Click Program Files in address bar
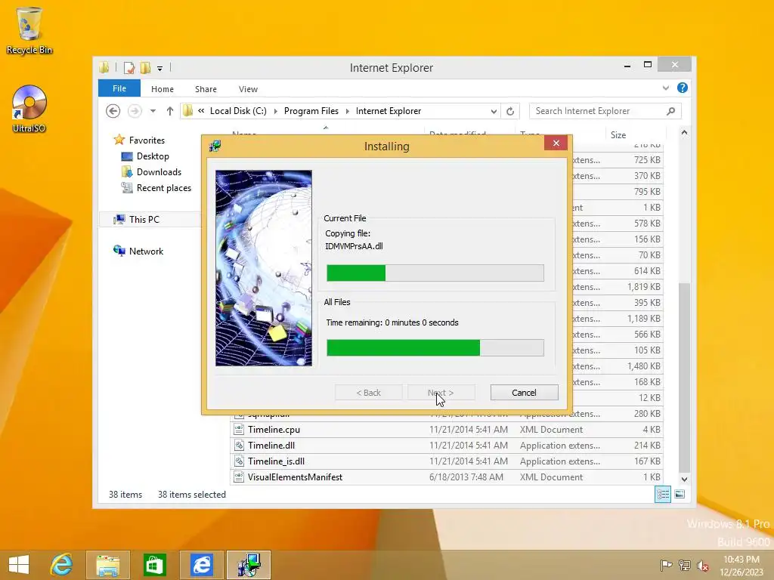Screen dimensions: 774x580 tap(311, 111)
